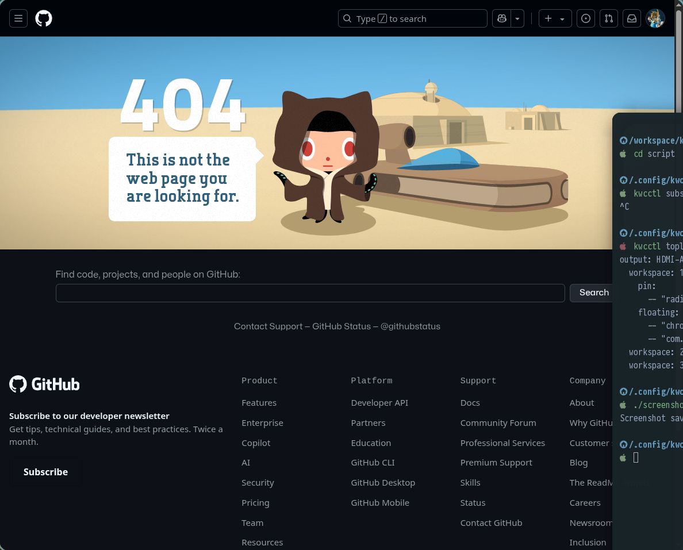Viewport: 683px width, 550px height.
Task: Open the Resources footer link
Action: coord(262,543)
